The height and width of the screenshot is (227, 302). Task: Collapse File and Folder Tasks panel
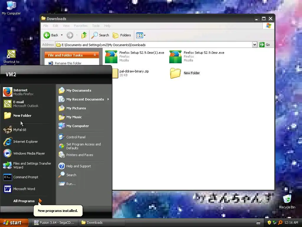tap(95, 55)
